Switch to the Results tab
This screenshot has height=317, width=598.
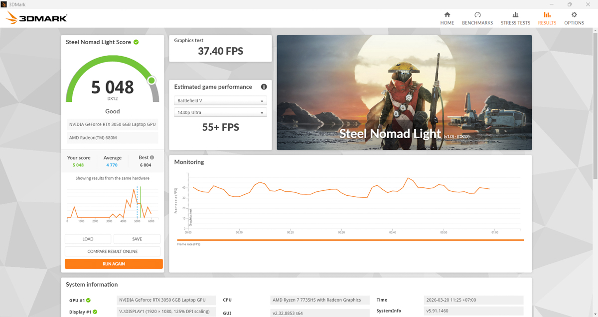pos(547,17)
